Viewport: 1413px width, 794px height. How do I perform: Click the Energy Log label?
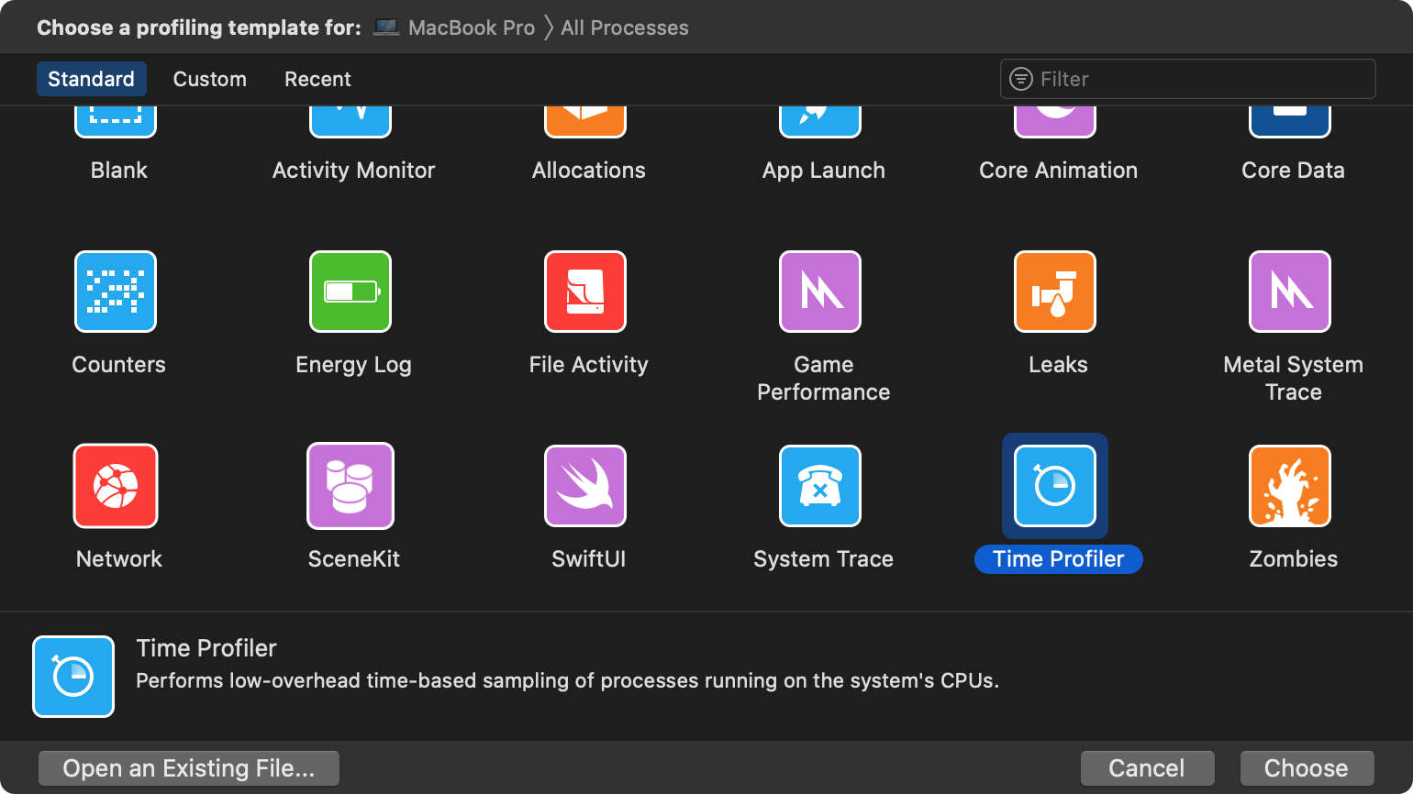tap(354, 365)
